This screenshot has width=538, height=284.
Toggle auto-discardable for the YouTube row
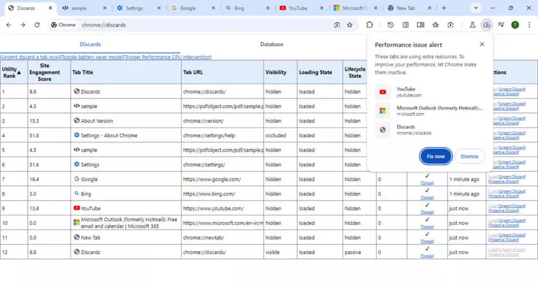(x=427, y=212)
